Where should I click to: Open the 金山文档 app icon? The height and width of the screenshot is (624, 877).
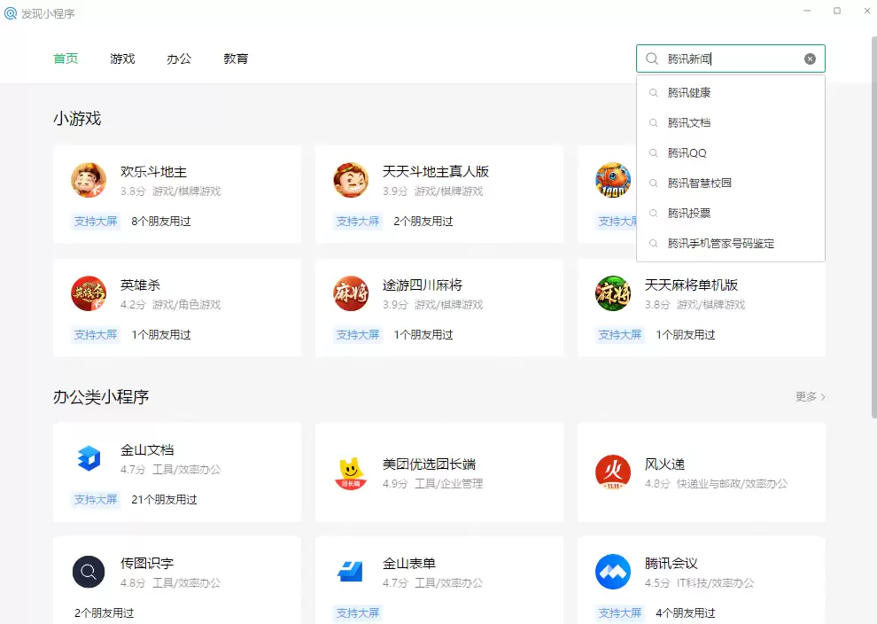(88, 457)
